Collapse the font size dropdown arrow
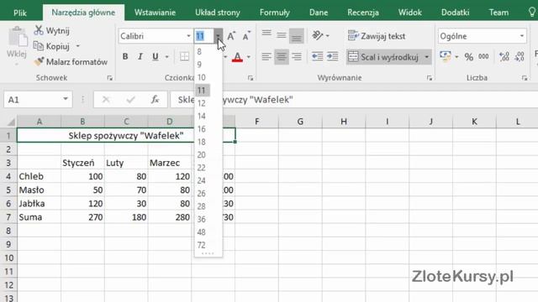Screen dimensions: 538x302 218,36
